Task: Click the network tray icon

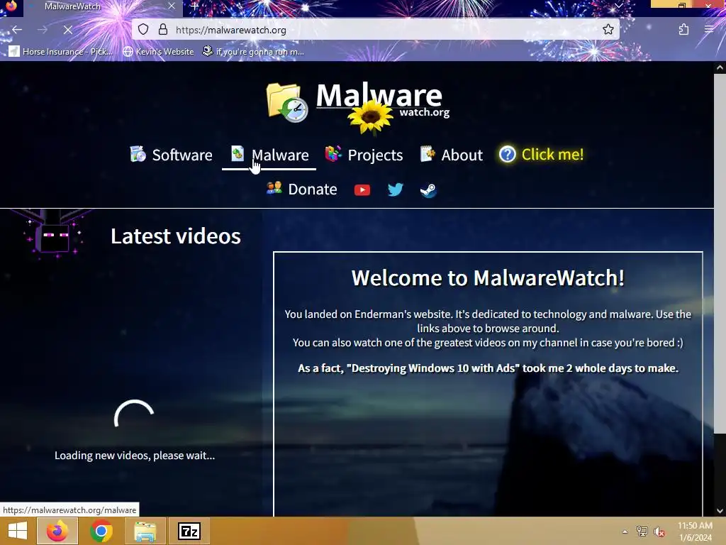Action: click(x=642, y=532)
